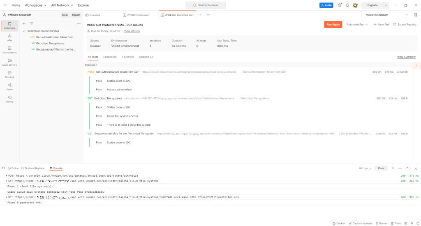The image size is (421, 226).
Task: Open Cookies in status bar
Action: [x=339, y=223]
